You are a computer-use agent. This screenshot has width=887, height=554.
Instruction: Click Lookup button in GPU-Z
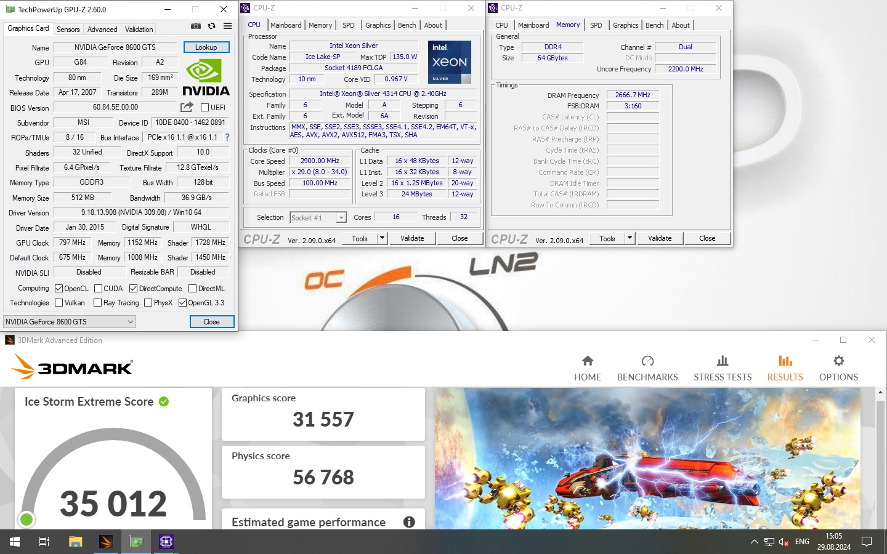tap(206, 47)
